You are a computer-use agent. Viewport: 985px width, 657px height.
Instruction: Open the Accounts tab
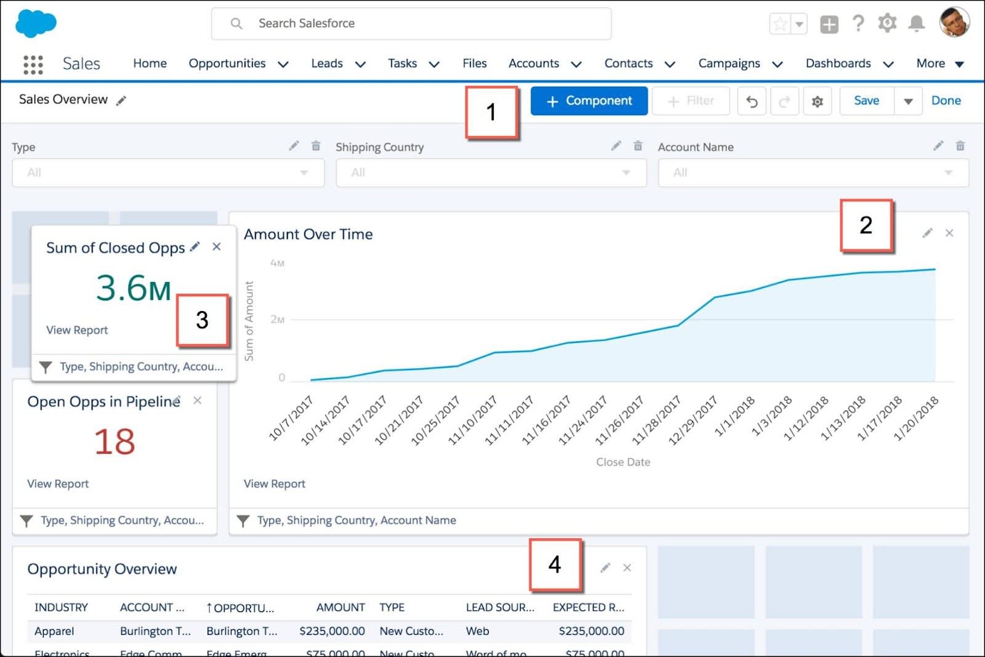coord(534,63)
